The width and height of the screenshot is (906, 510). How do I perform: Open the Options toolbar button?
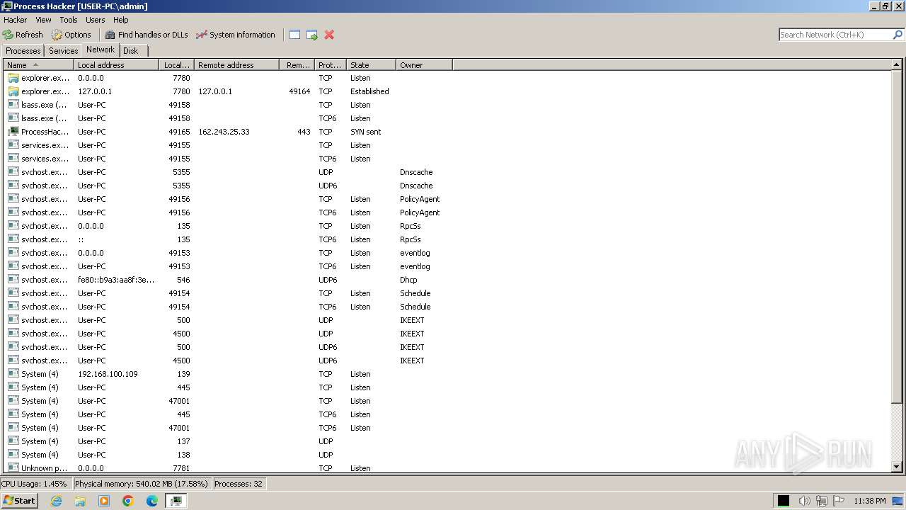point(71,35)
